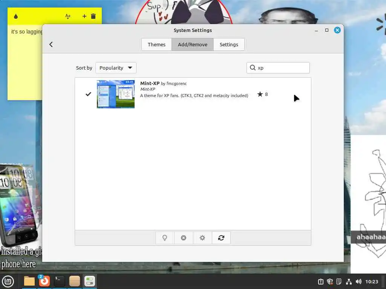Close the System Settings window
Viewport: 386px width, 289px height.
click(x=337, y=30)
